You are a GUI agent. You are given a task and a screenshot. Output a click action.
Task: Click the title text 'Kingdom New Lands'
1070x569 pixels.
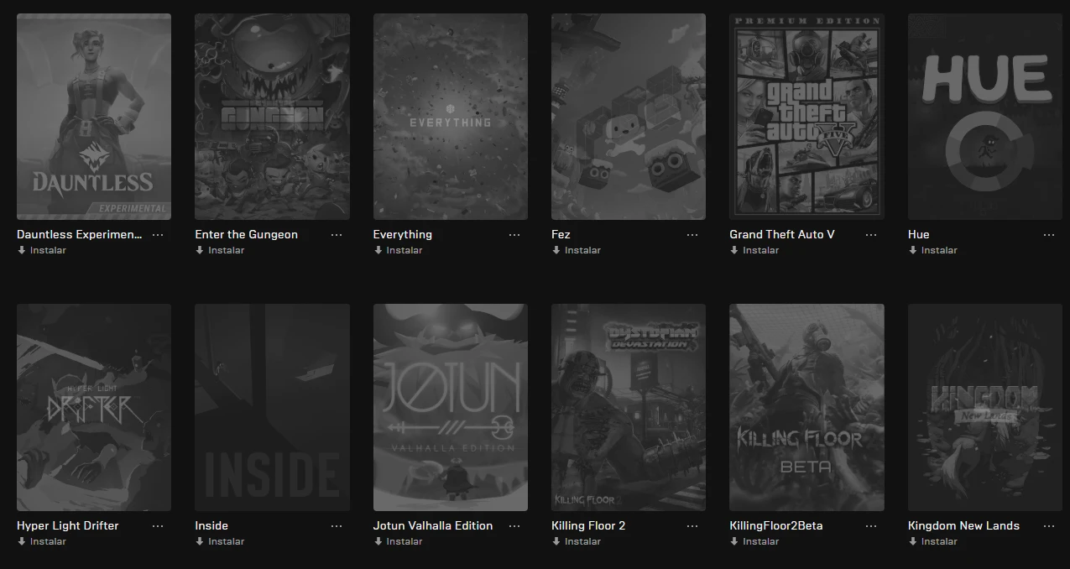click(x=963, y=525)
